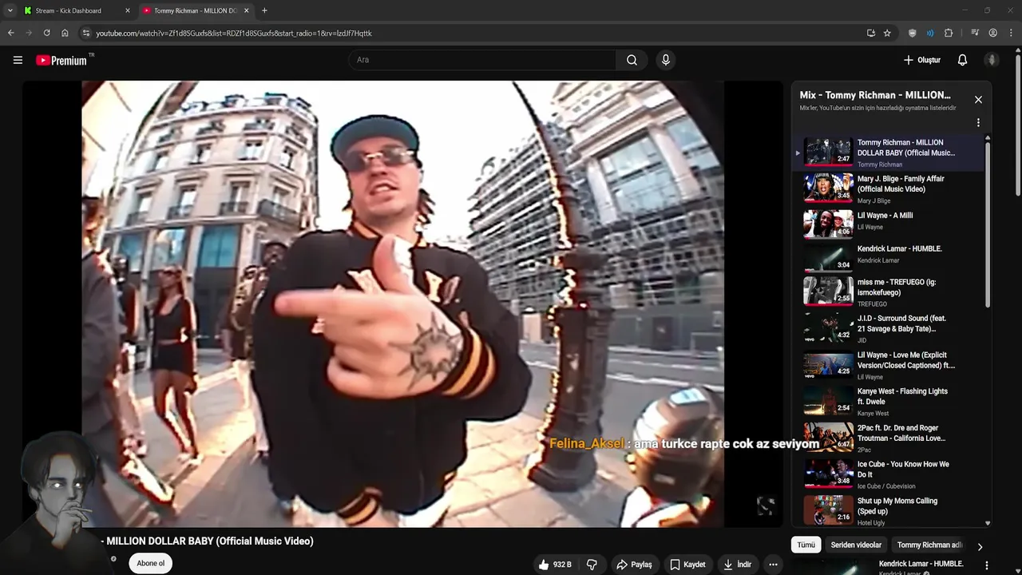Close the Mix playlist panel

tap(978, 100)
